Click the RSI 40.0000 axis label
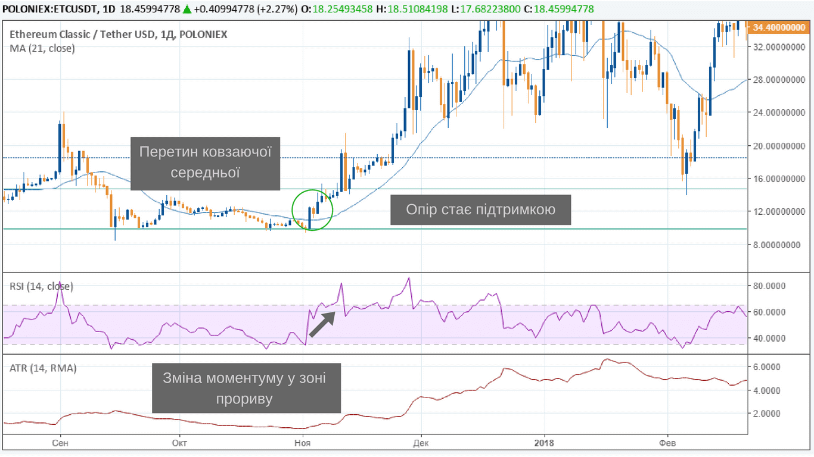 [x=769, y=338]
